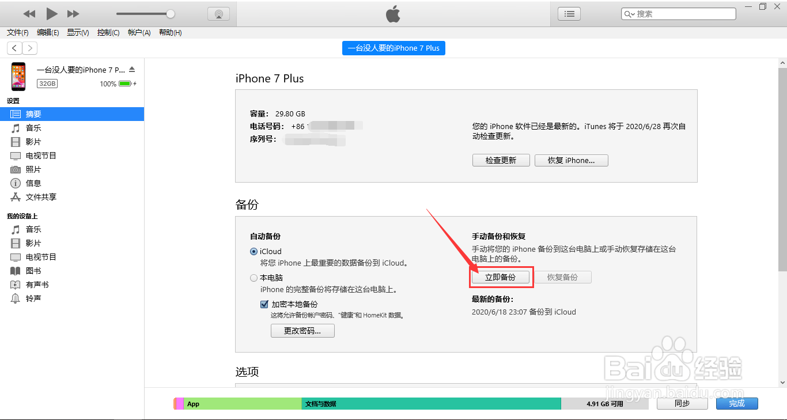Click the 最新的备份 date text

(524, 312)
